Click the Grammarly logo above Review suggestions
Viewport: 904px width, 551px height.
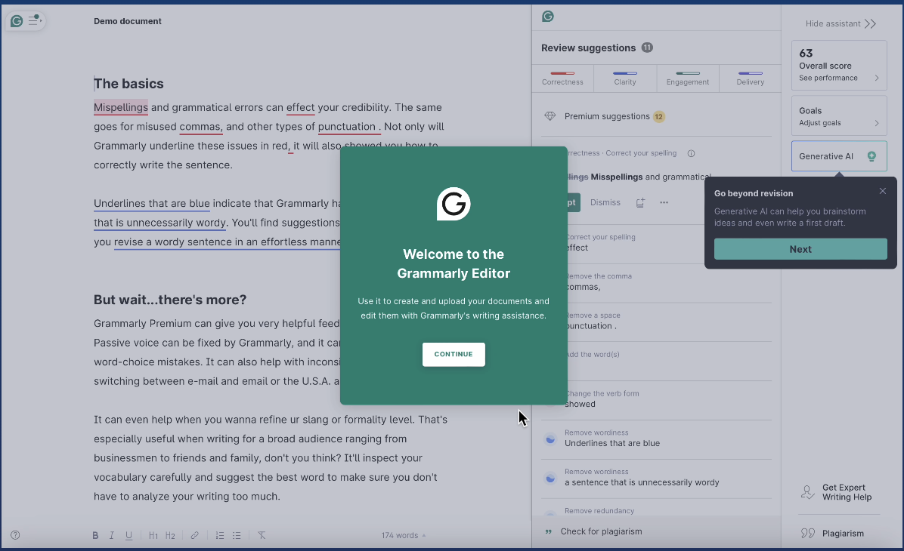click(548, 16)
